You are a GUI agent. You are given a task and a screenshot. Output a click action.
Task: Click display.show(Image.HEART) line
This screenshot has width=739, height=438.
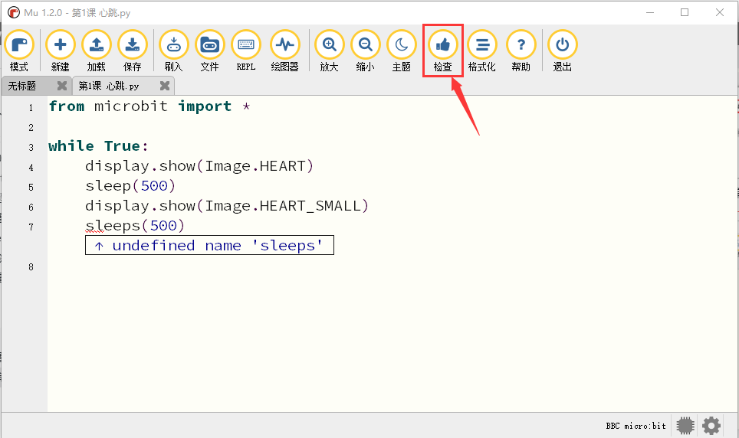[x=199, y=166]
